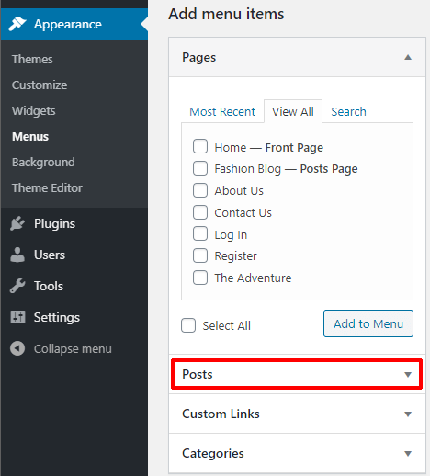This screenshot has width=430, height=476.
Task: Tick the About Us page checkbox
Action: click(x=200, y=190)
